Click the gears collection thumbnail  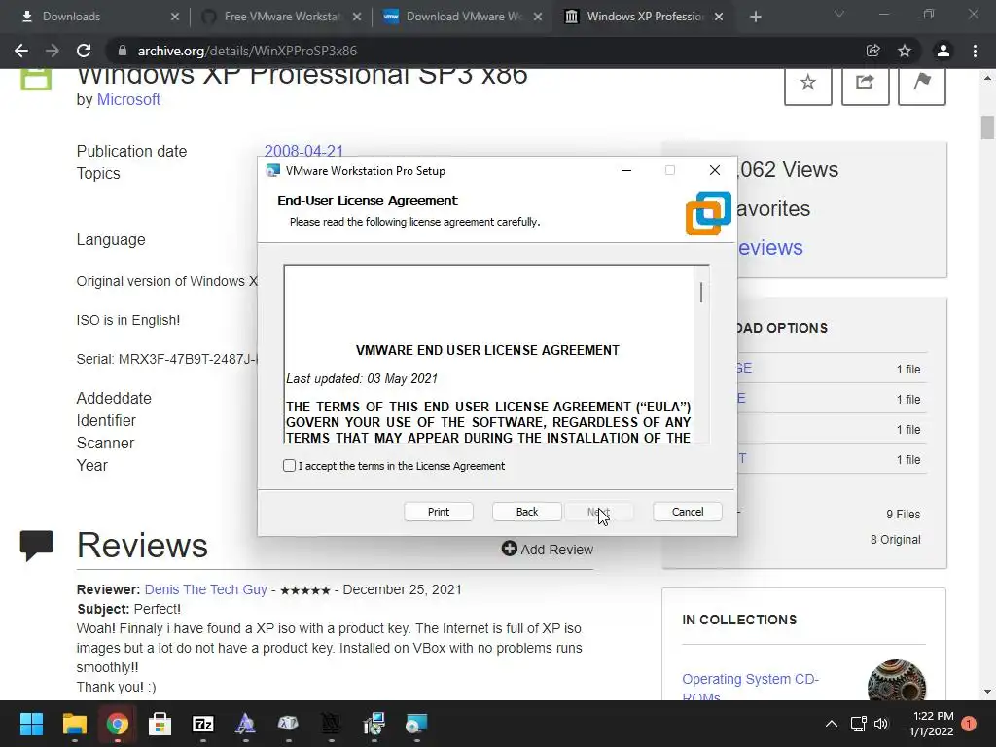[896, 680]
